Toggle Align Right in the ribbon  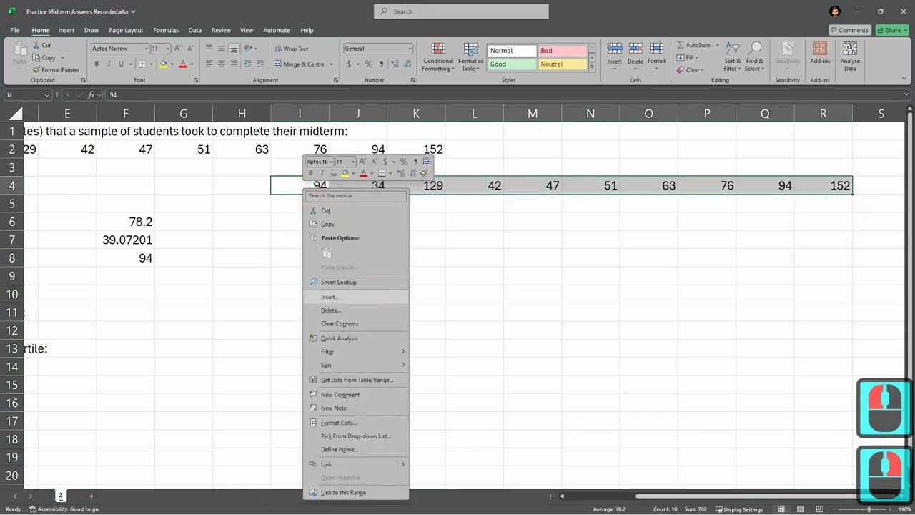[x=234, y=64]
